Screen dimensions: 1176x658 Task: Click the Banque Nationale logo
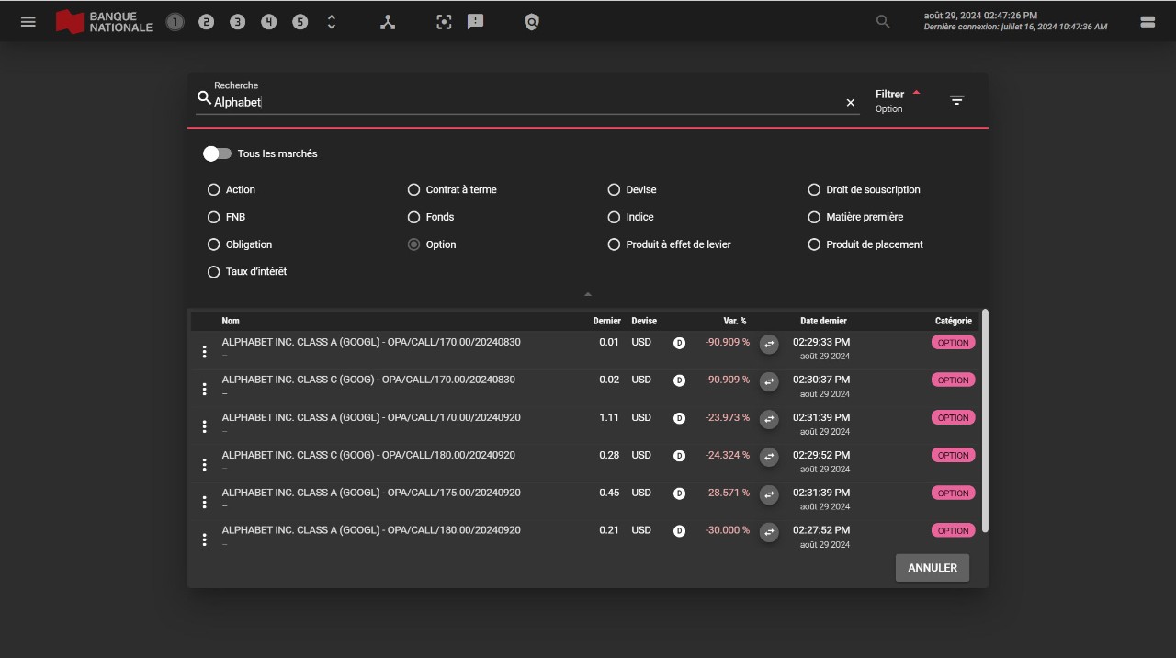click(104, 22)
